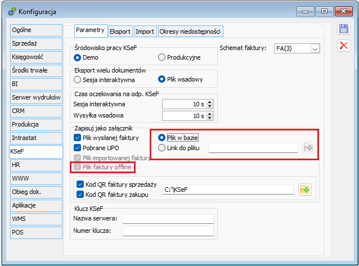Uncheck Plik wysłanej faktury checkbox
The width and height of the screenshot is (359, 266).
point(78,138)
